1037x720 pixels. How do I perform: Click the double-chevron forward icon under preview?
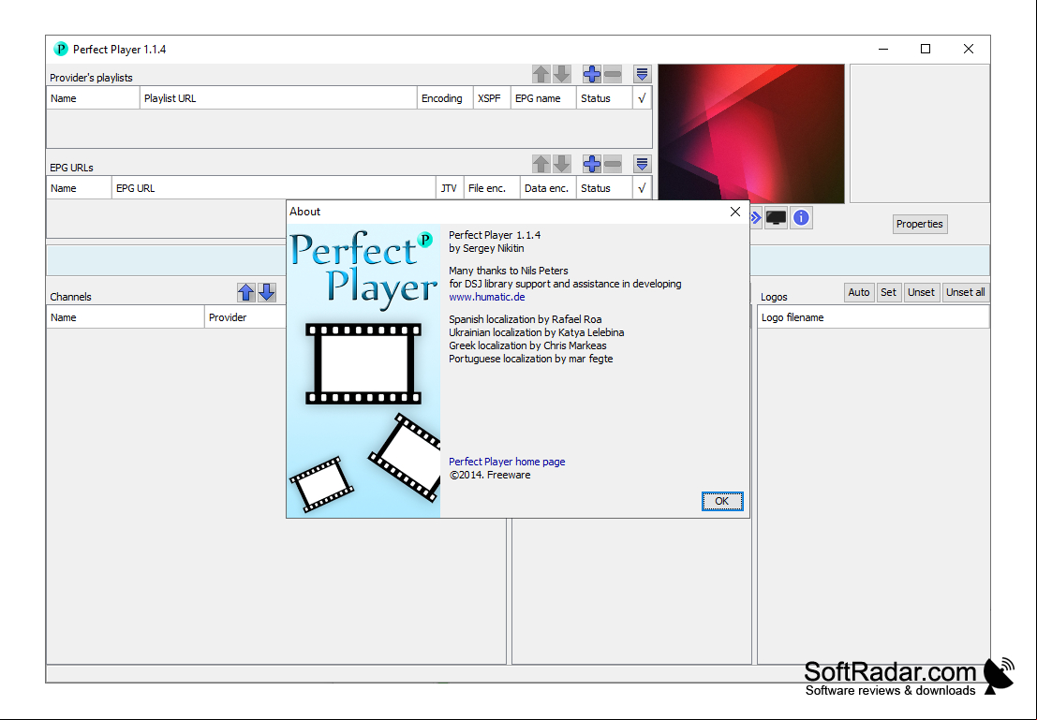click(756, 217)
